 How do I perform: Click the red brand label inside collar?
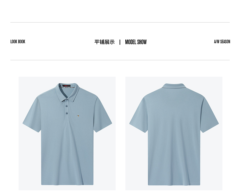tap(67, 86)
